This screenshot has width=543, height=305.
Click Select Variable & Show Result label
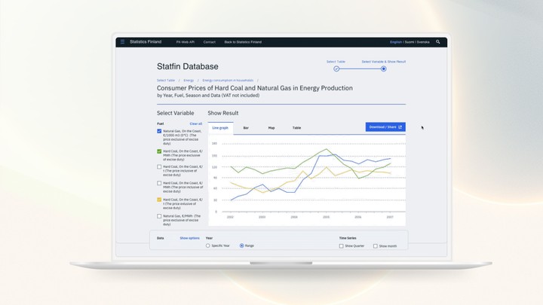coord(383,62)
